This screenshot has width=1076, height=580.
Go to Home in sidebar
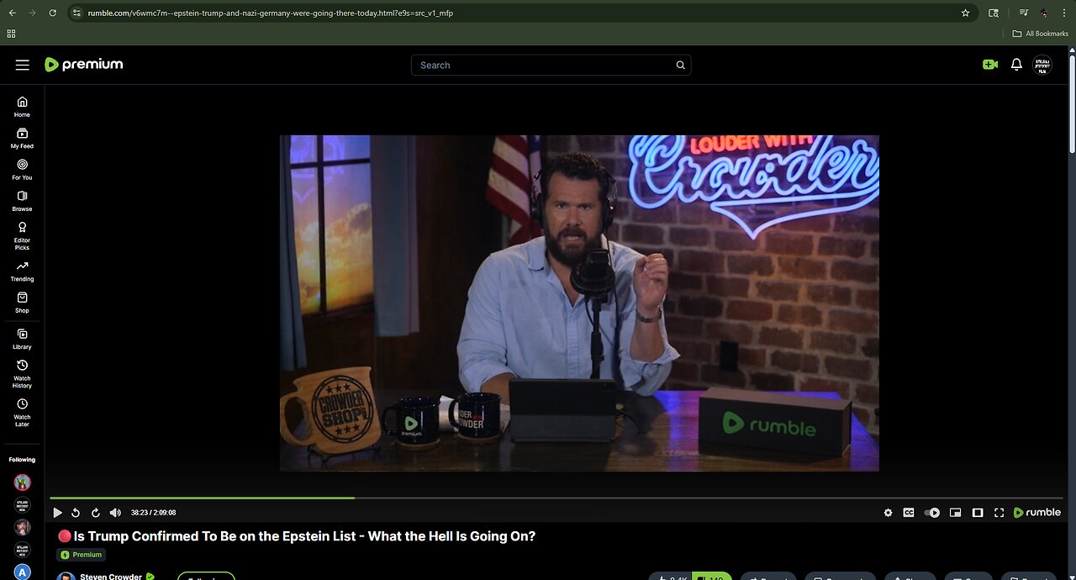pos(22,107)
